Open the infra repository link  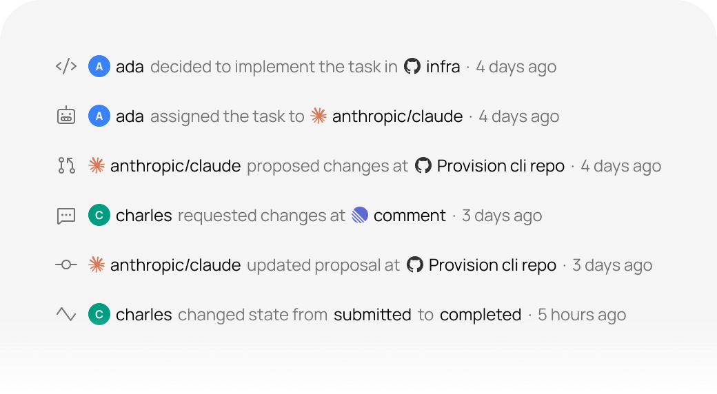point(443,67)
